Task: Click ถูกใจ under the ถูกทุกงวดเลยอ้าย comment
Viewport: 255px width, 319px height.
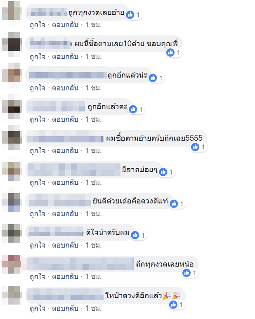Action: click(38, 25)
